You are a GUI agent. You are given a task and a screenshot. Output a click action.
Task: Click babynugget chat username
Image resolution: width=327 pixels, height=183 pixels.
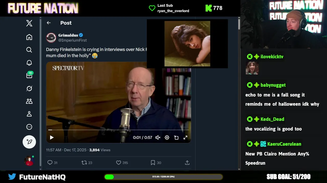coord(273,85)
